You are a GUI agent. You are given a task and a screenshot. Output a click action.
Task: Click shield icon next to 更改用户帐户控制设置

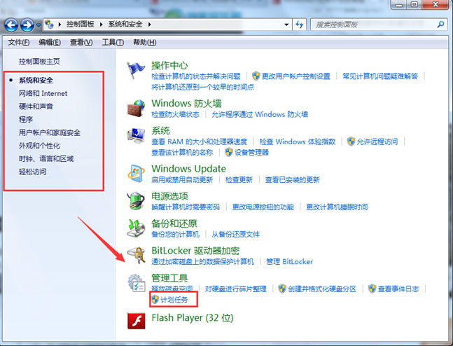point(256,76)
